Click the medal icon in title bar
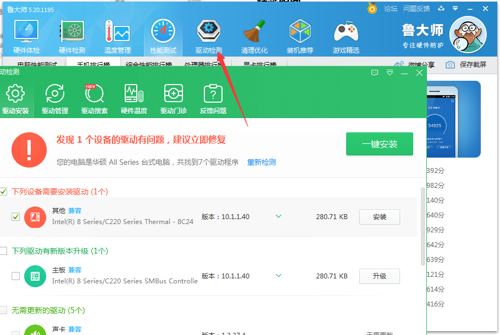The width and height of the screenshot is (500, 335). point(372,8)
